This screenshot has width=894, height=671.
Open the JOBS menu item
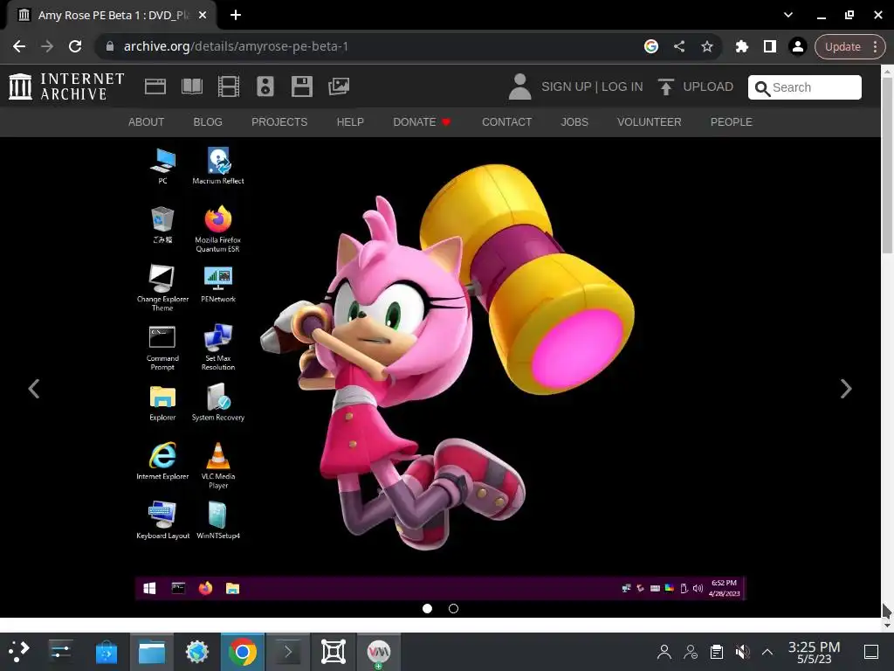coord(574,122)
